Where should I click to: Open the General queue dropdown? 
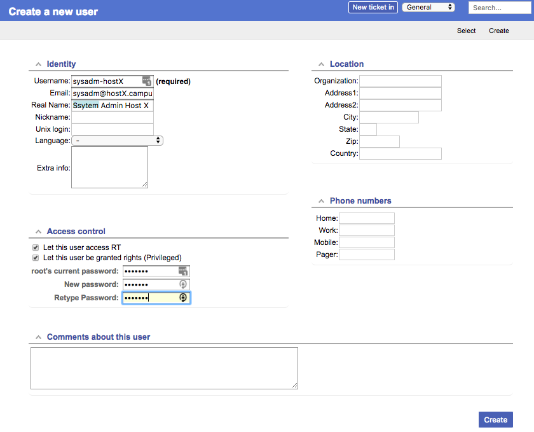click(428, 7)
